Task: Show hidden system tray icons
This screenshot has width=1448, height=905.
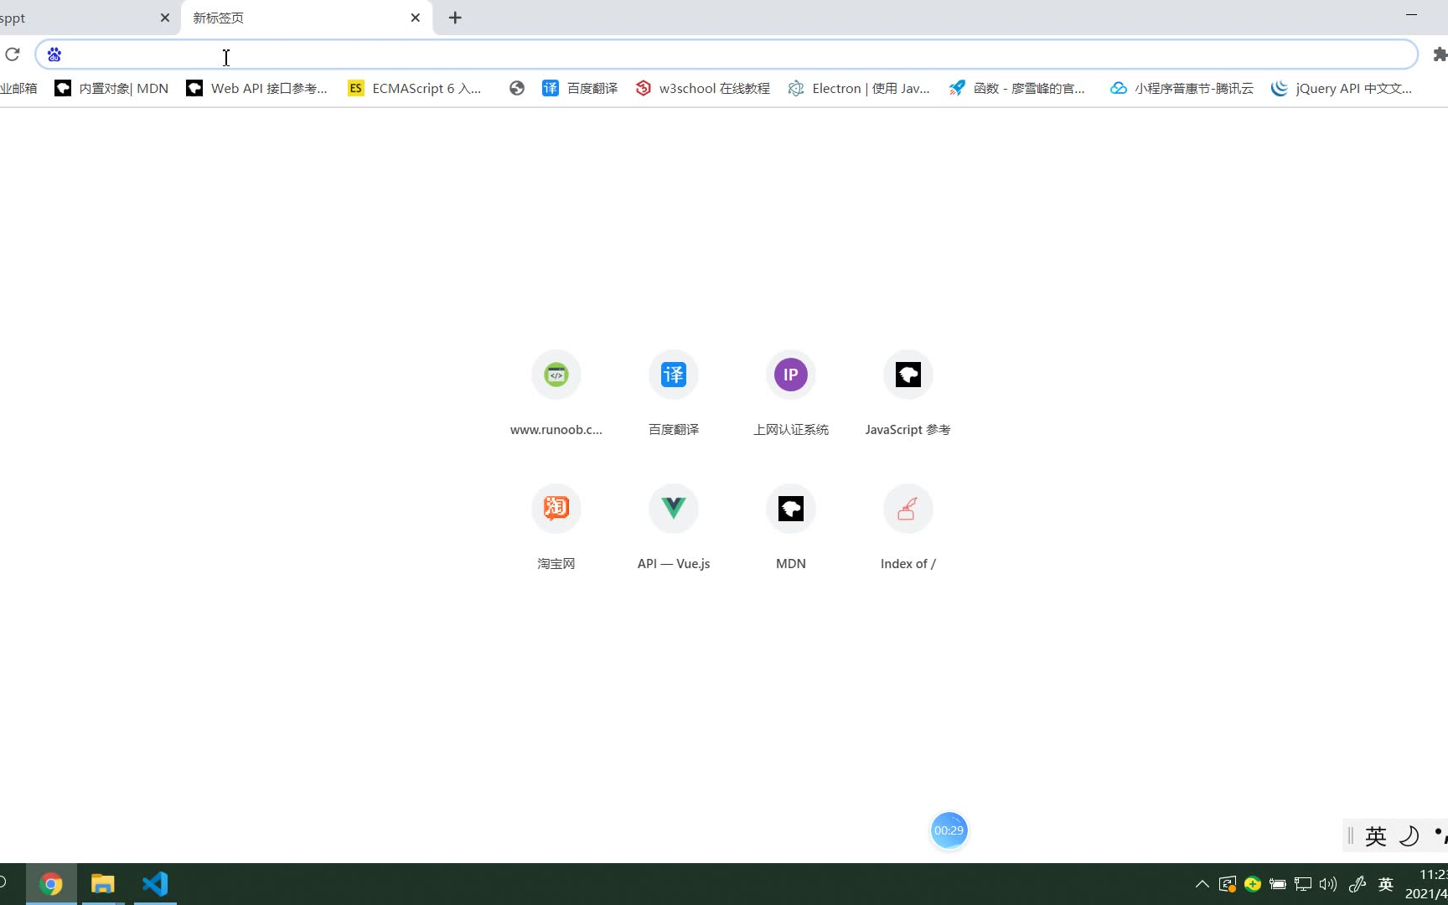Action: (x=1202, y=884)
